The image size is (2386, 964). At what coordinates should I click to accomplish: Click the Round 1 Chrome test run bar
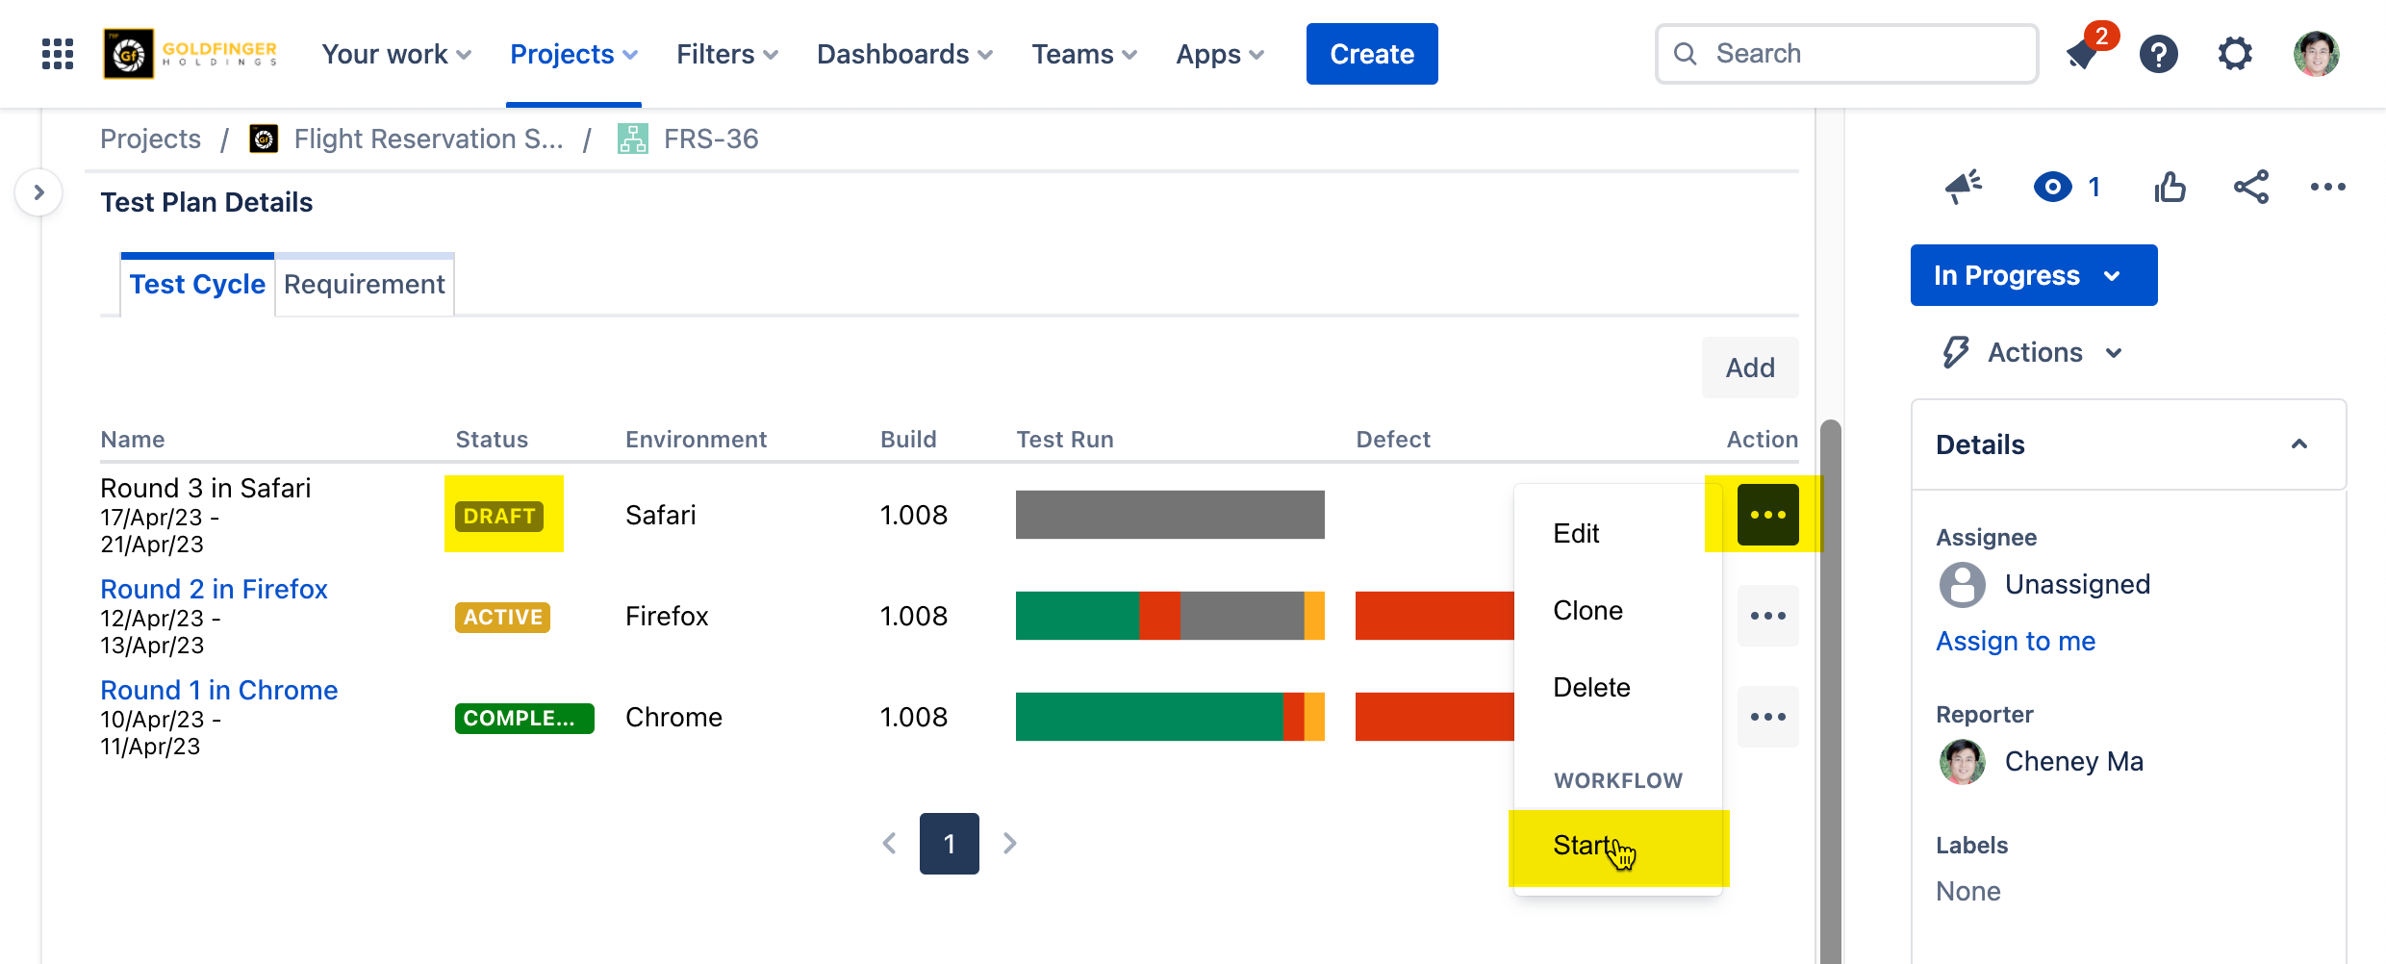pos(1169,717)
